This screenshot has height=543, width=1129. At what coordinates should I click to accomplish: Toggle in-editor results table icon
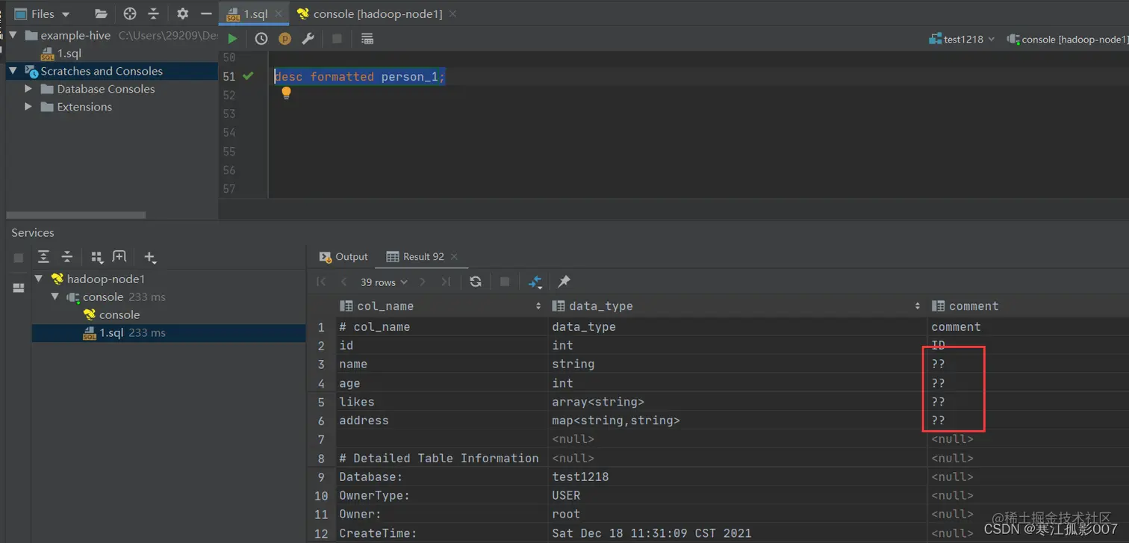pos(367,39)
